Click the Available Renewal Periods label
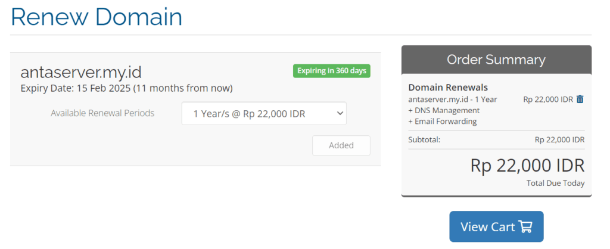610x249 pixels. [102, 113]
